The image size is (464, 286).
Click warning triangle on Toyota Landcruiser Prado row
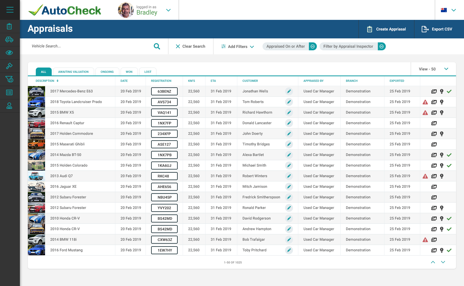click(x=425, y=102)
